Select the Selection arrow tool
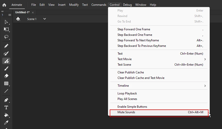Image resolution: width=222 pixels, height=129 pixels. [x=6, y=22]
